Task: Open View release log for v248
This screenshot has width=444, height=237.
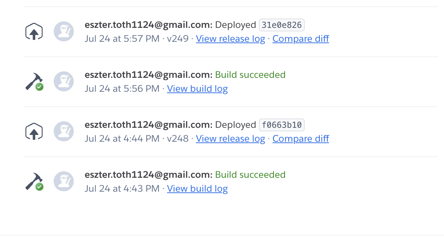Action: tap(230, 138)
